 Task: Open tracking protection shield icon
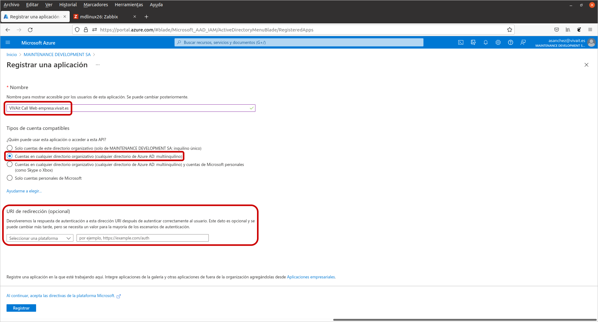tap(77, 30)
